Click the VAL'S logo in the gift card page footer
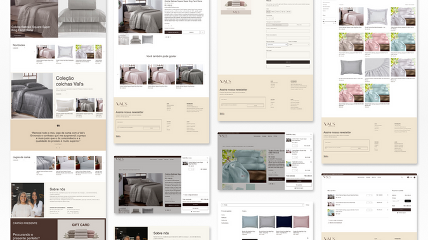 [x=226, y=82]
